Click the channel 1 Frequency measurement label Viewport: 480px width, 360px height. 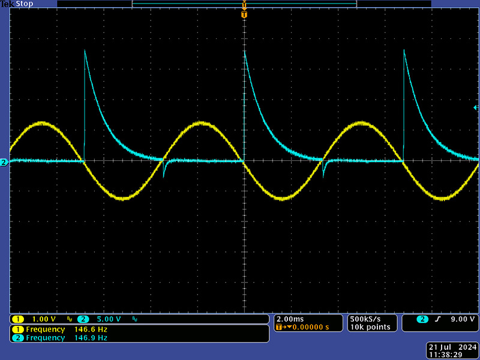coord(45,329)
